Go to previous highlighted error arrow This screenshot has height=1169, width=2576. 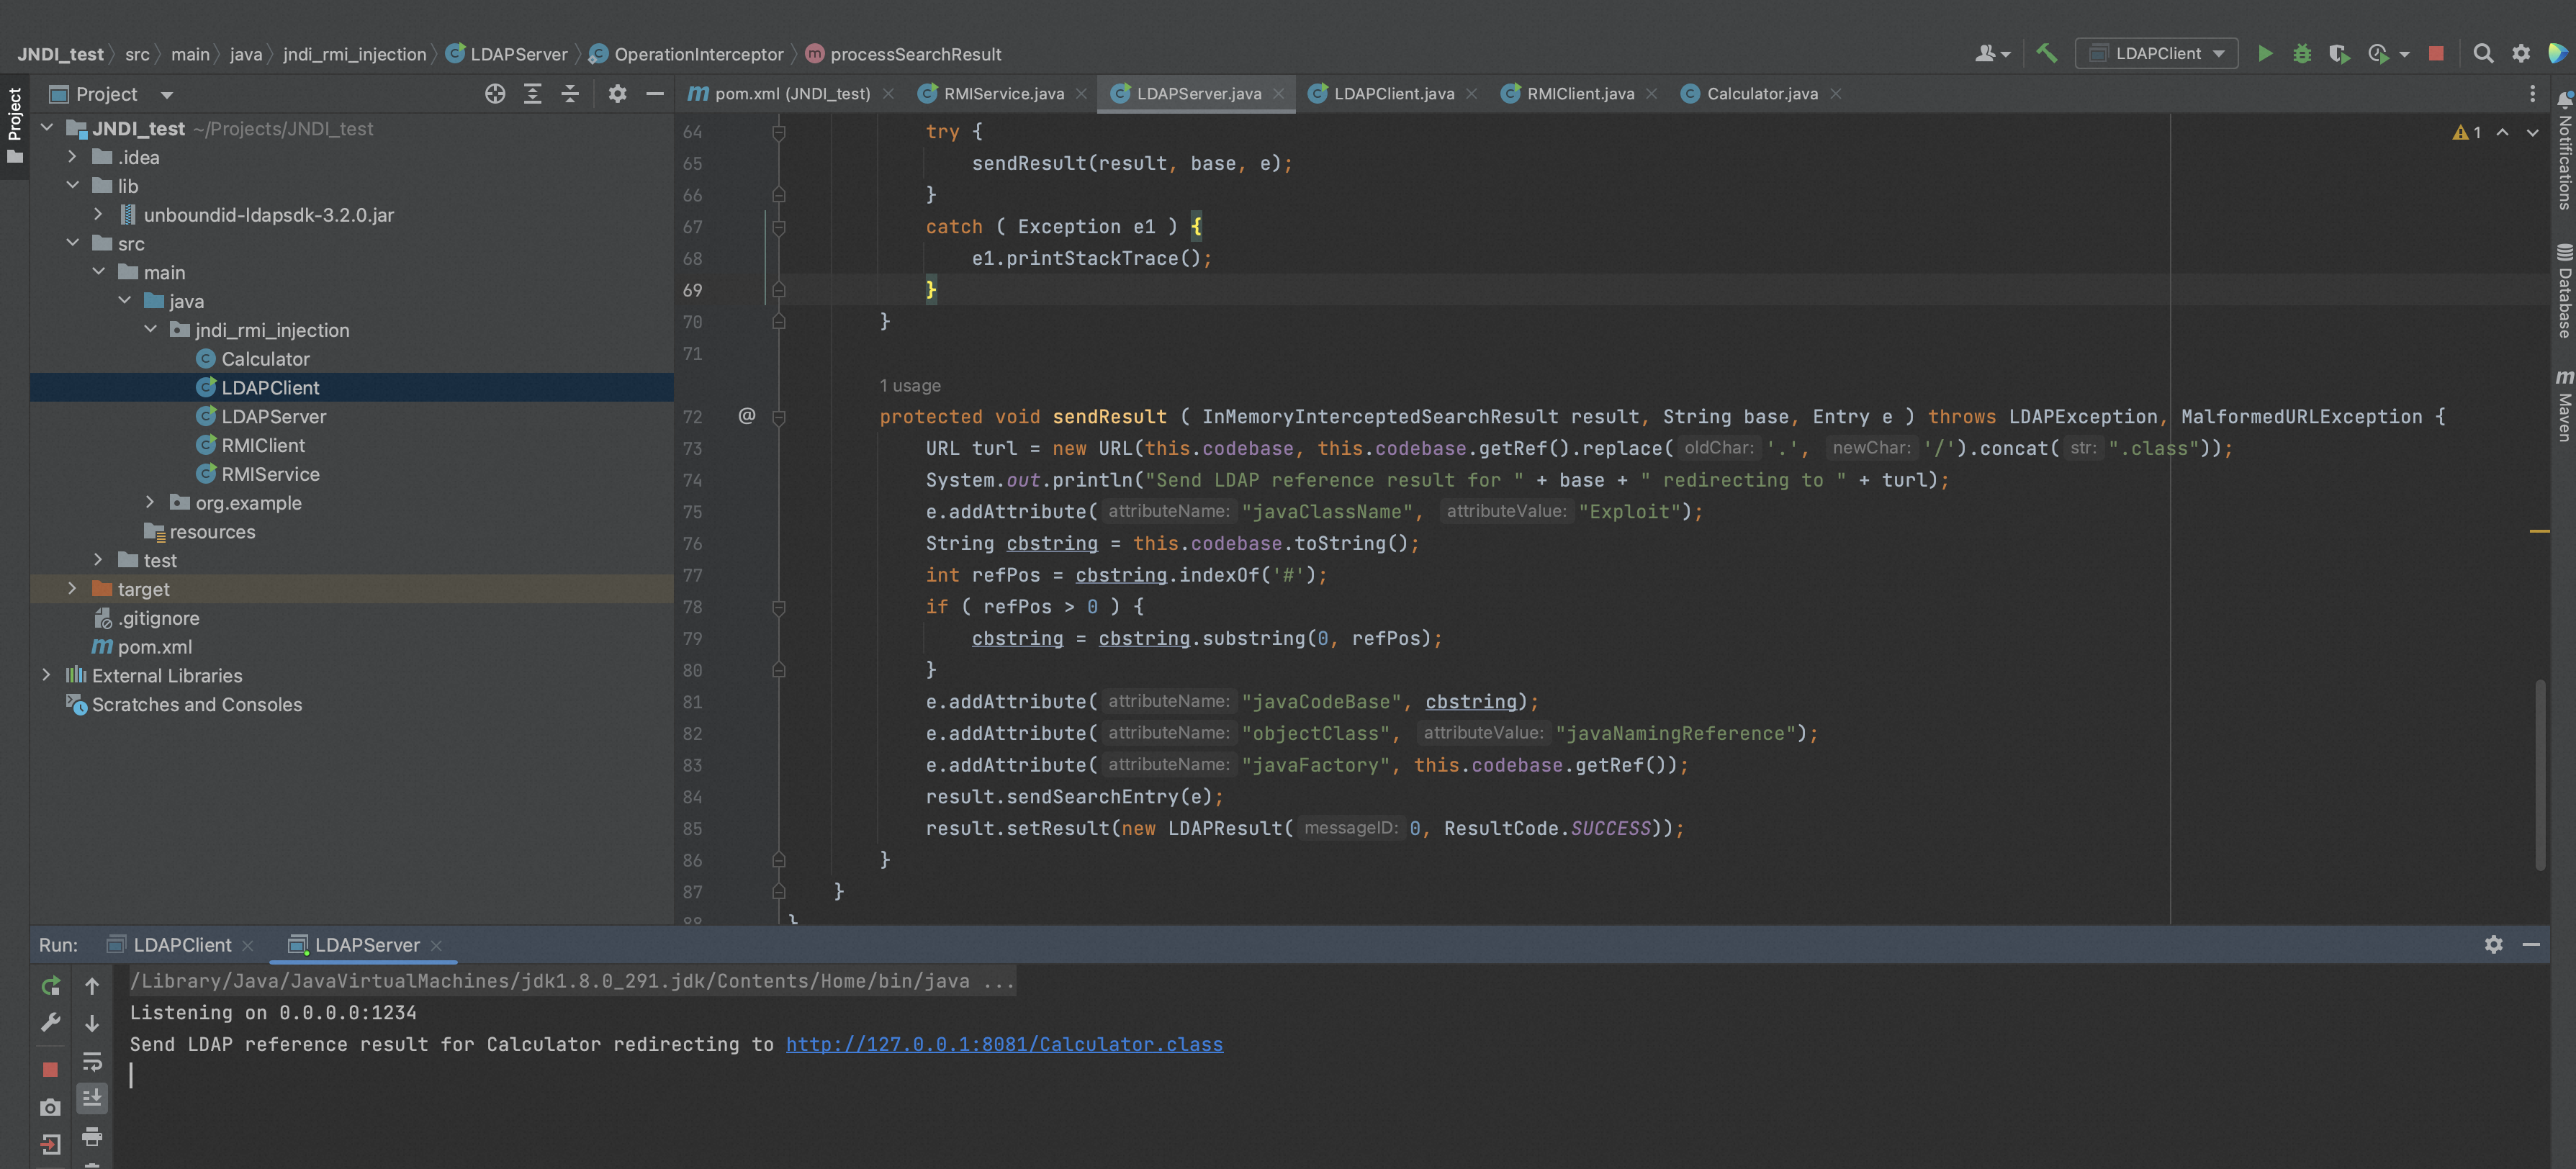click(x=2503, y=132)
